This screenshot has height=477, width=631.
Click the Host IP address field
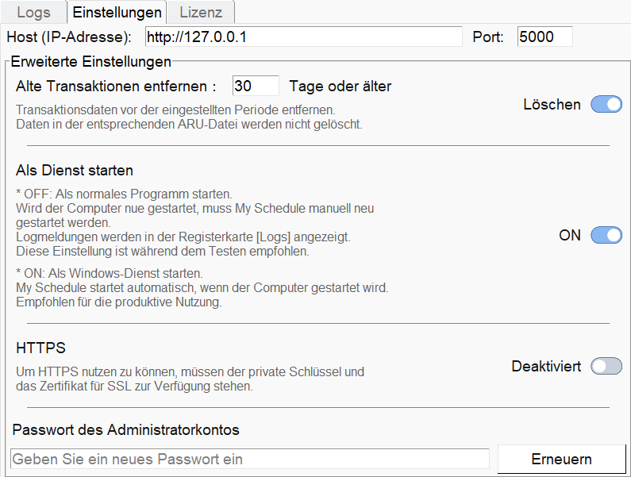pyautogui.click(x=302, y=37)
